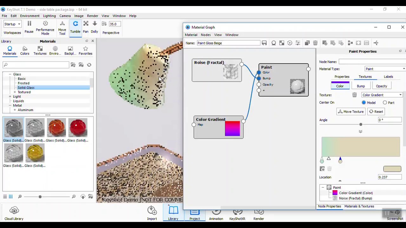
Task: Click the Reset texture button
Action: [376, 111]
